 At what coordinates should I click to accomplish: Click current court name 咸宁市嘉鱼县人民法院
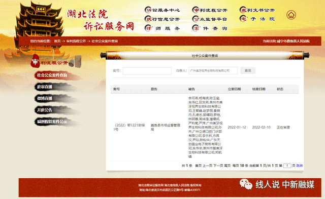[293, 41]
